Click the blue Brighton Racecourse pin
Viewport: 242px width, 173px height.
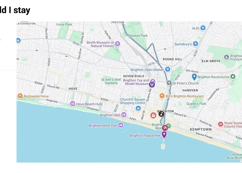194,77
